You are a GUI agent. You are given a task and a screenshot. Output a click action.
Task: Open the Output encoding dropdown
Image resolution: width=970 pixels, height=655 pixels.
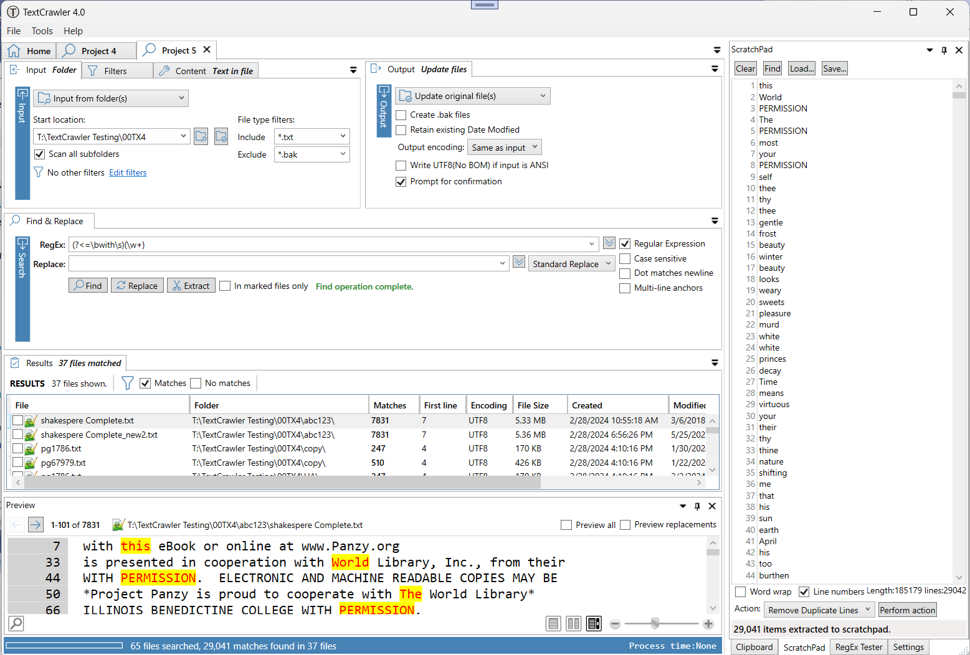tap(504, 148)
